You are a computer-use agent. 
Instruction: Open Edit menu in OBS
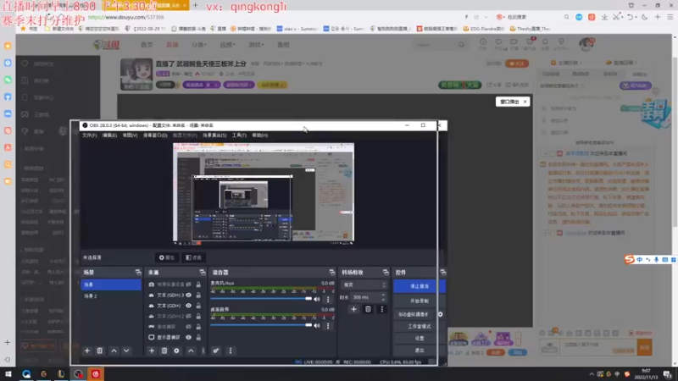click(109, 135)
